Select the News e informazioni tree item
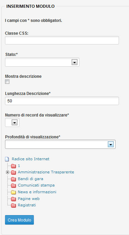 (x=37, y=192)
